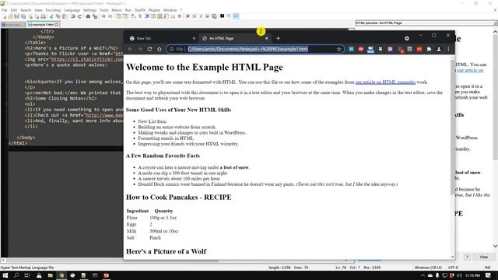Open the 'our article on HTML examples' link
The width and height of the screenshot is (498, 280).
(x=385, y=82)
